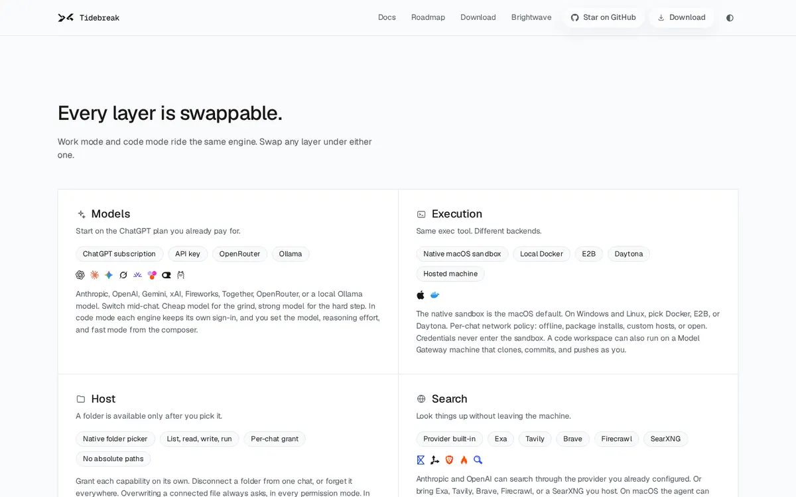Click the "Daytona" chip
Image resolution: width=796 pixels, height=497 pixels.
click(x=629, y=254)
